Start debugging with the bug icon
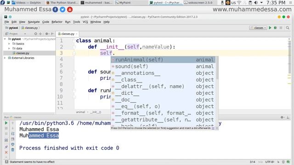The image size is (294, 165). [x=275, y=27]
